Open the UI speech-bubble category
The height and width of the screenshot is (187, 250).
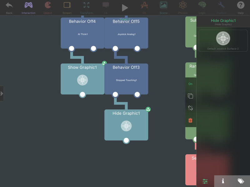coord(106,7)
